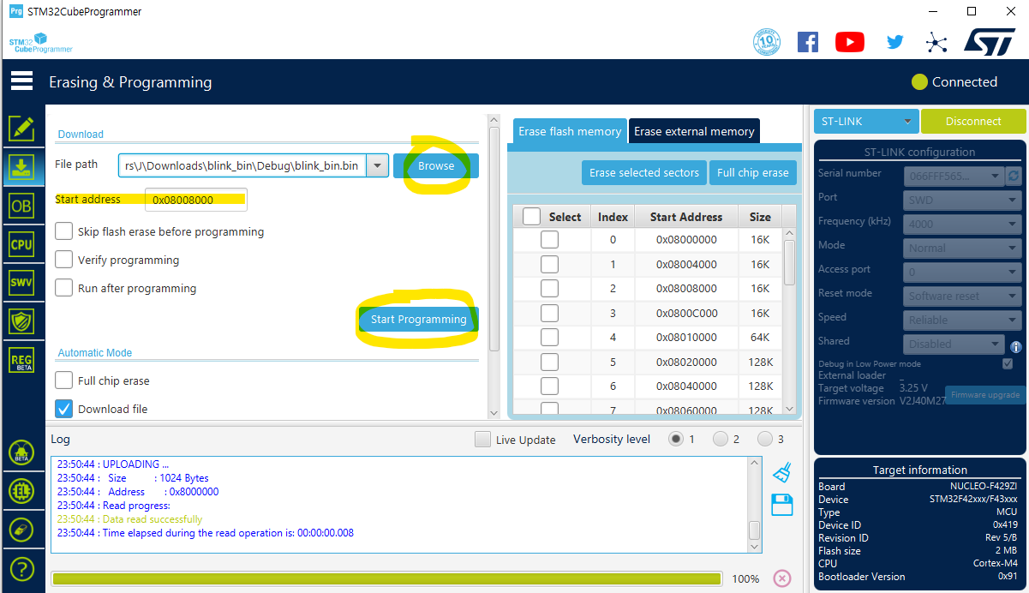Enable Verify programming checkbox
Viewport: 1029px width, 593px height.
point(63,260)
